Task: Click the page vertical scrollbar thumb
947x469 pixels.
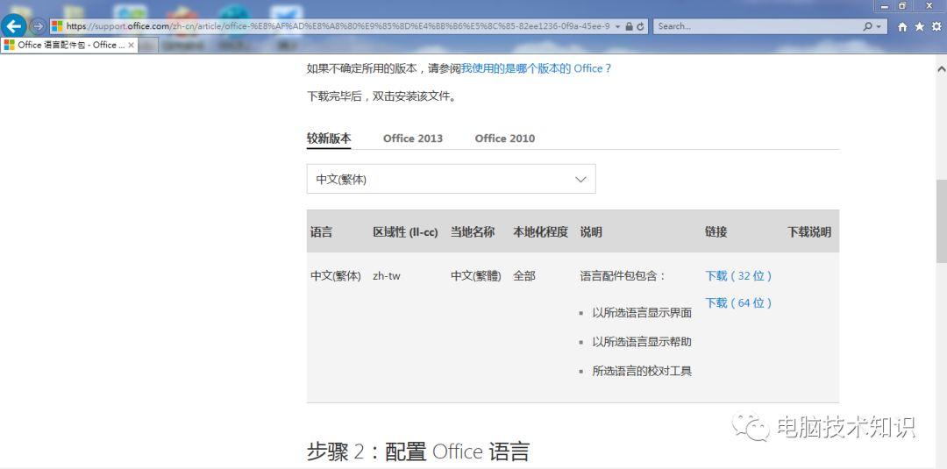Action: tap(941, 221)
